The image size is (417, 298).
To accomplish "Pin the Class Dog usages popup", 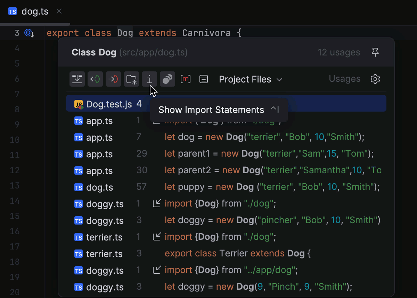I will (375, 52).
